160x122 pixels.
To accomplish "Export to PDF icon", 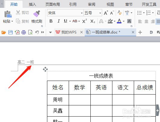I will tap(17, 32).
